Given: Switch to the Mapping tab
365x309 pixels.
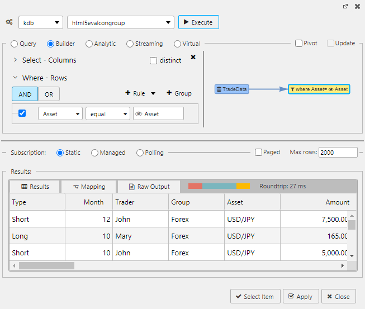Looking at the screenshot, I should coord(88,187).
